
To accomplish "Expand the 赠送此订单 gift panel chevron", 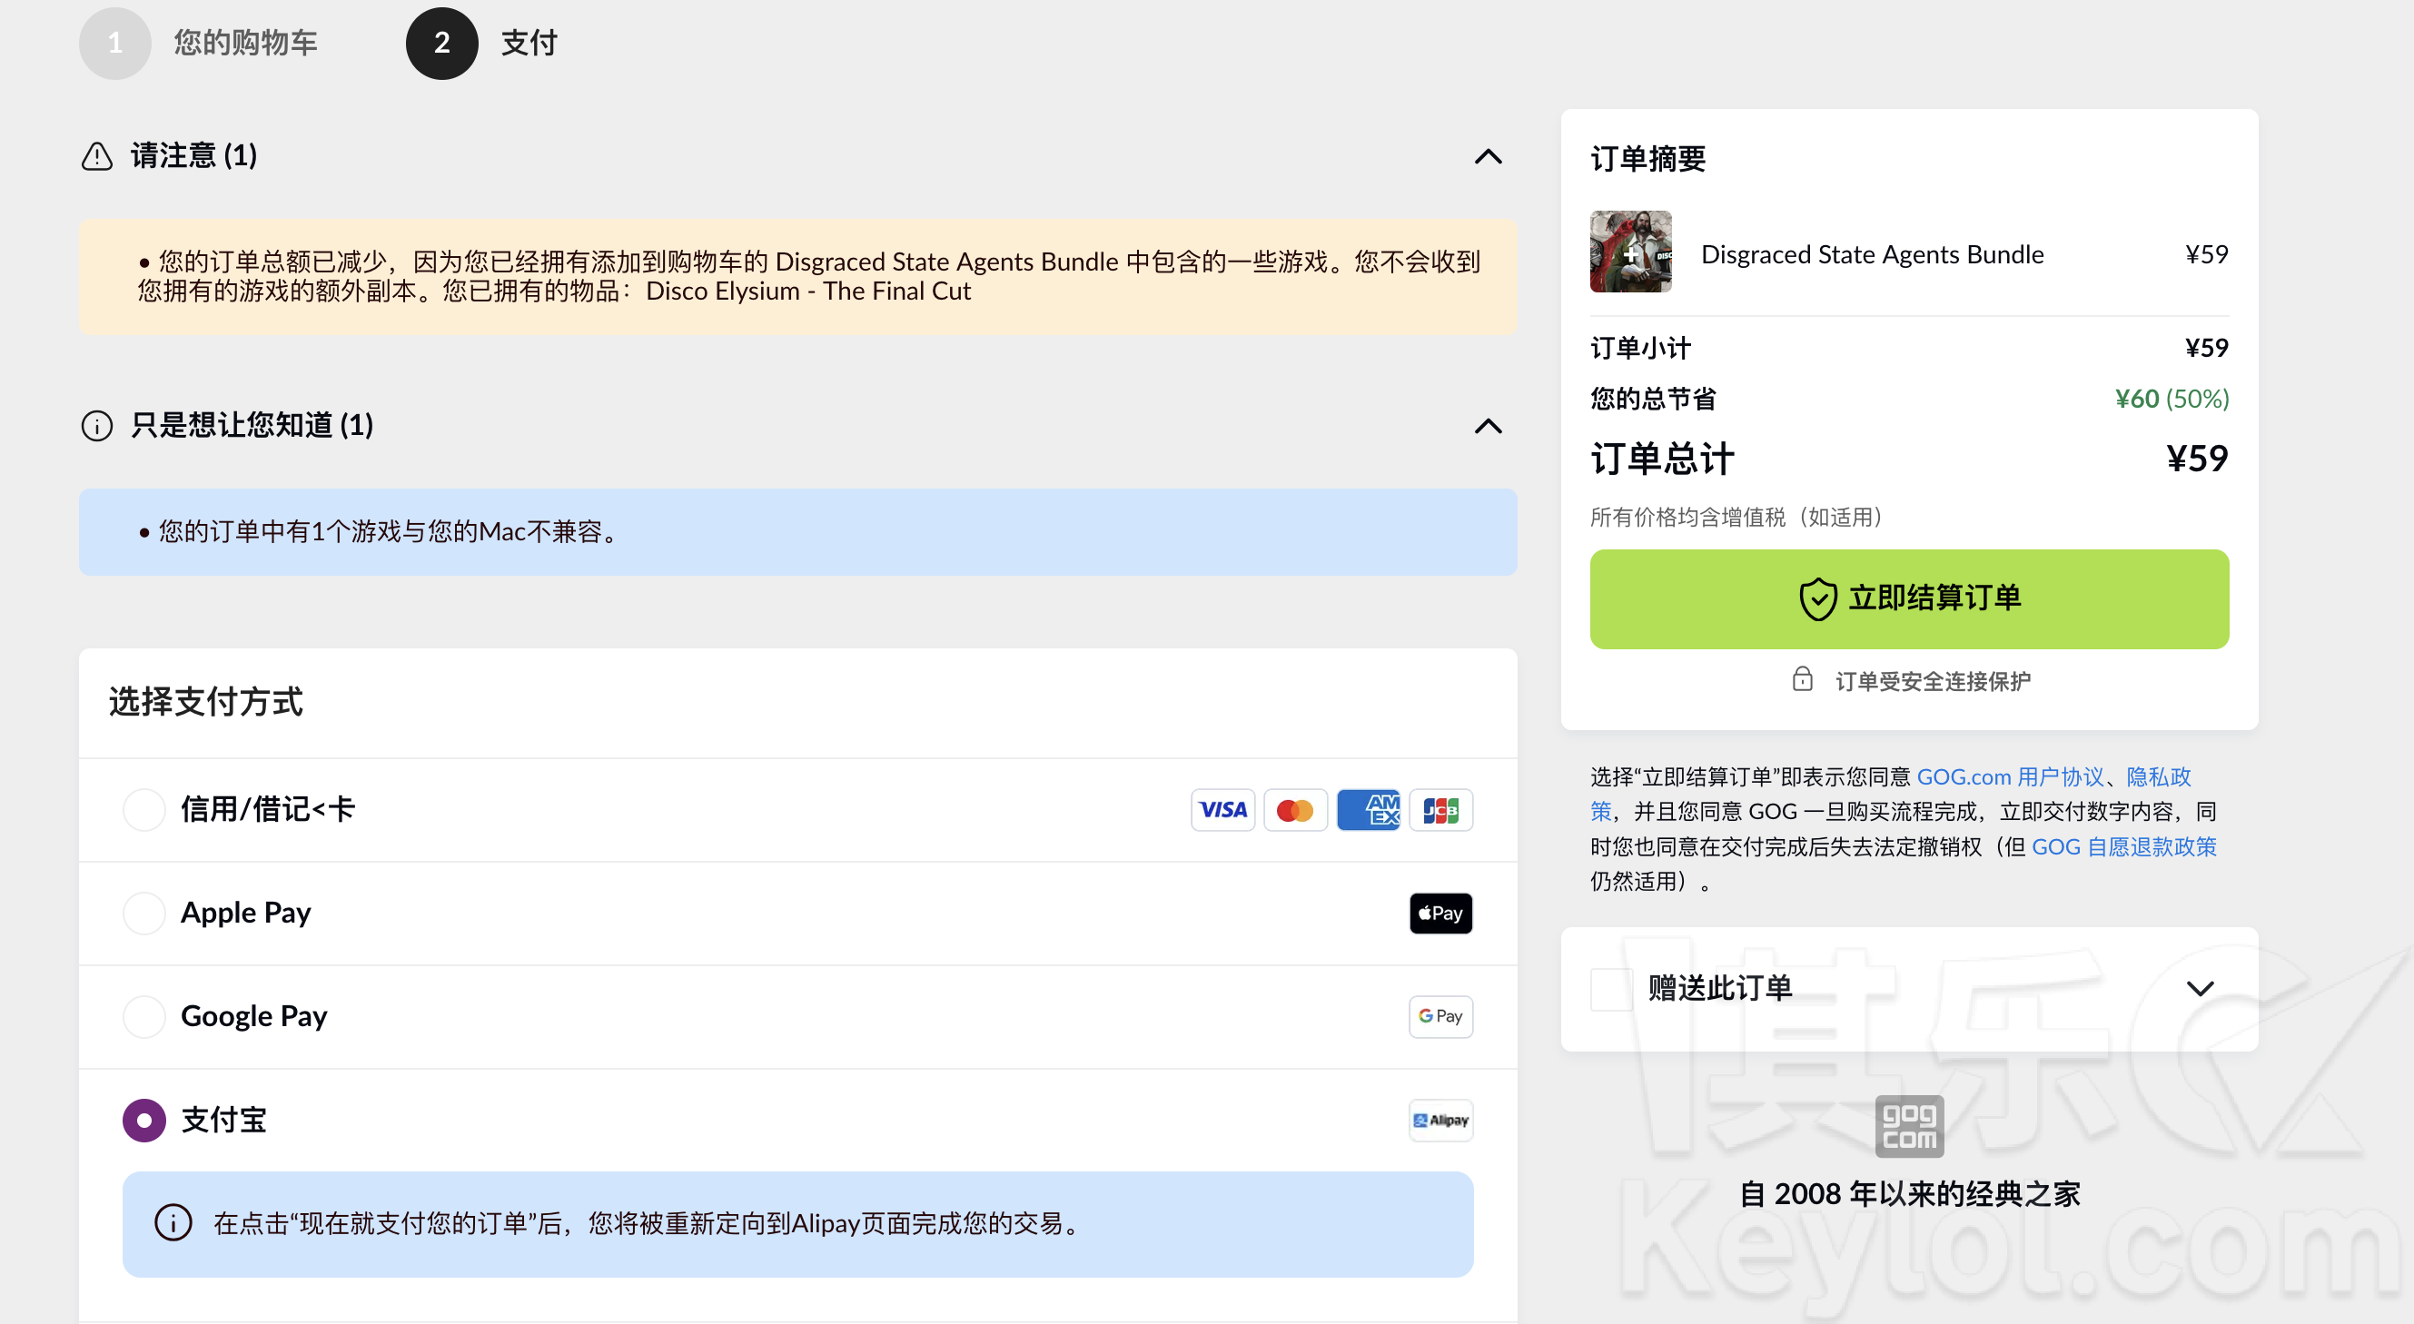I will coord(2200,989).
